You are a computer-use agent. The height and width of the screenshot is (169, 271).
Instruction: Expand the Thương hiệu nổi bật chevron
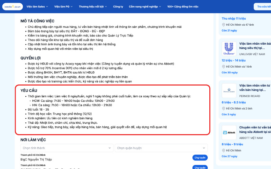tap(106, 7)
